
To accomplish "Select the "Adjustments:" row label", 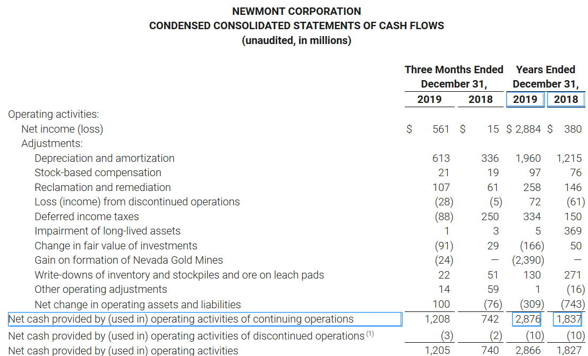I will pos(52,144).
